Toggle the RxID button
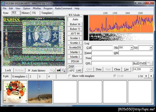The image size is (156, 112). [x=136, y=63]
